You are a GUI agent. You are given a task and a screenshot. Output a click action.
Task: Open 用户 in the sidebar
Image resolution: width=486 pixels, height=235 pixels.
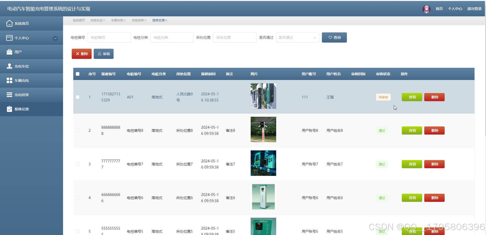[31, 52]
